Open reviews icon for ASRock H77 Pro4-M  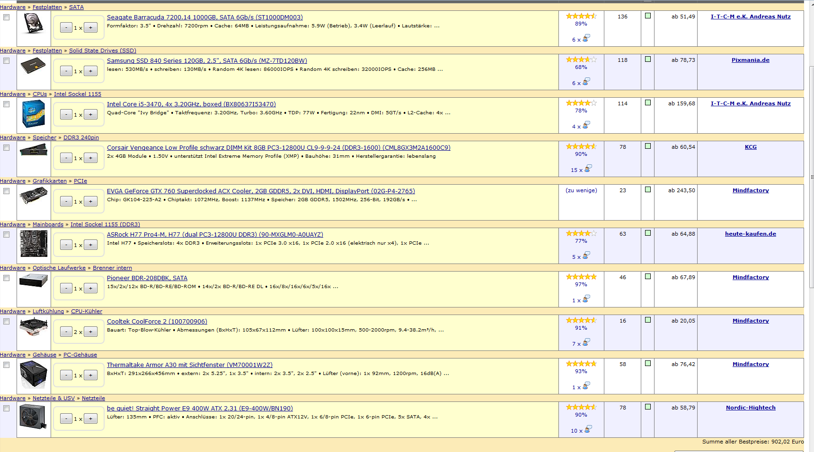tap(586, 255)
